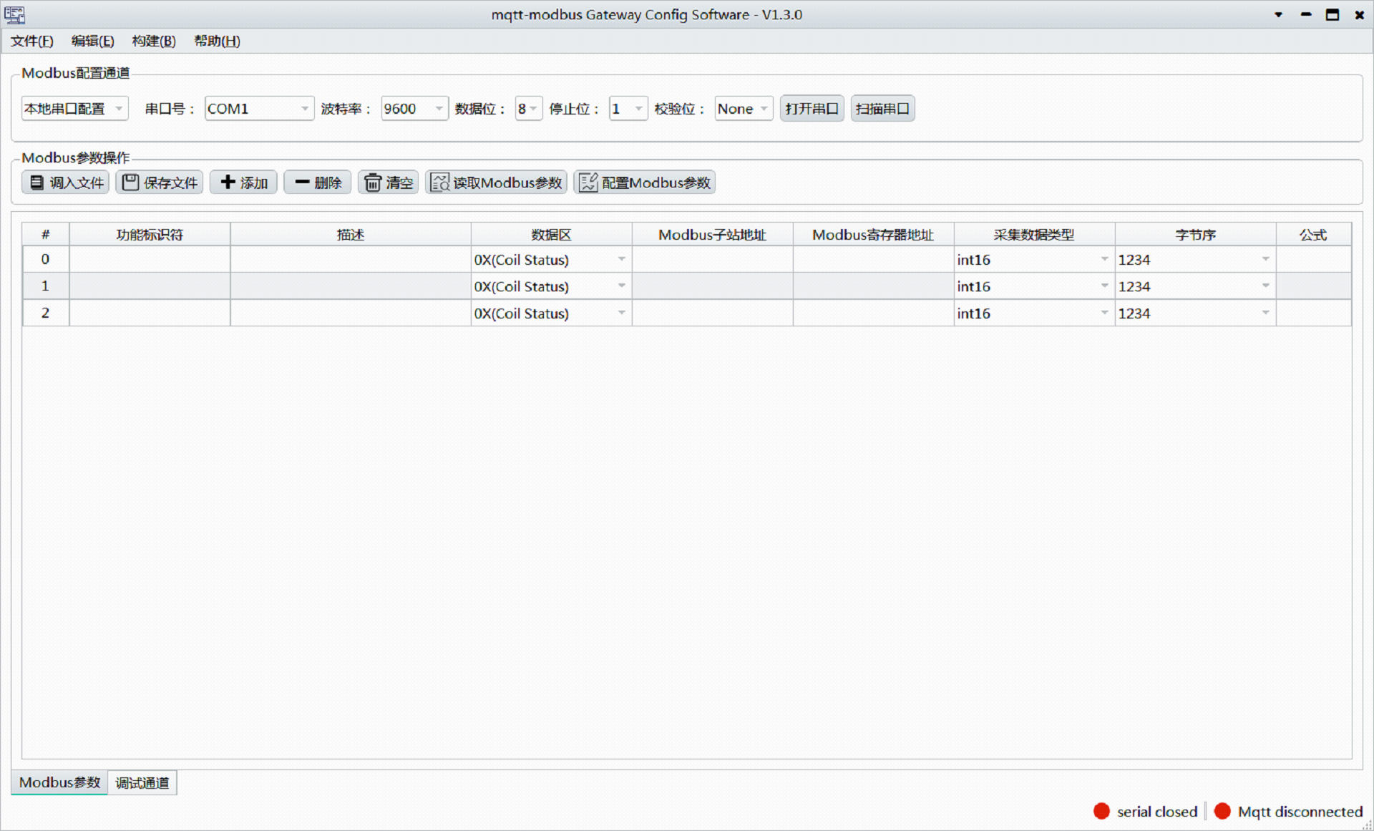Click the 添加 add entry icon

click(x=243, y=183)
